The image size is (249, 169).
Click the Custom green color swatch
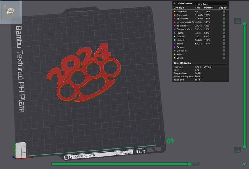coord(175,40)
